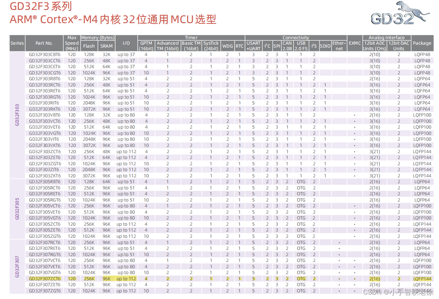
Task: Select part number GD32F305RGT6
Action: (x=45, y=200)
